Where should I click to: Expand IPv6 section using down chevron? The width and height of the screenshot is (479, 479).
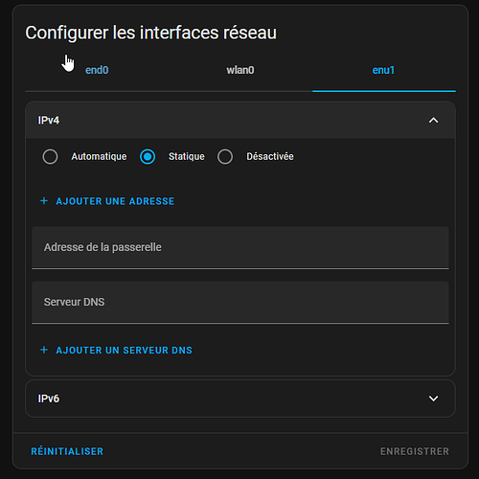433,399
